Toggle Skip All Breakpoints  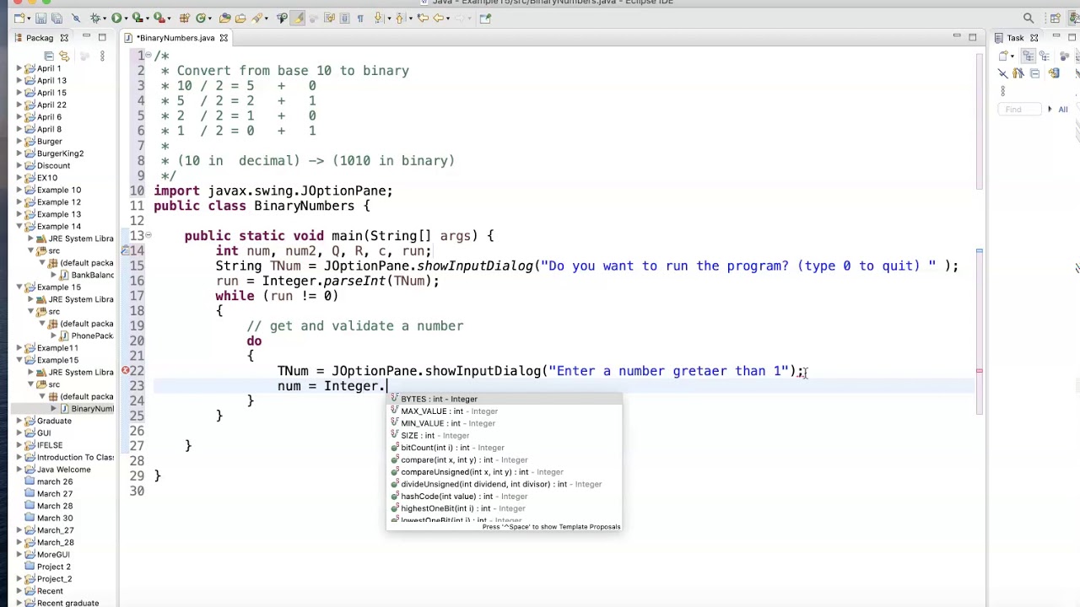pyautogui.click(x=76, y=18)
